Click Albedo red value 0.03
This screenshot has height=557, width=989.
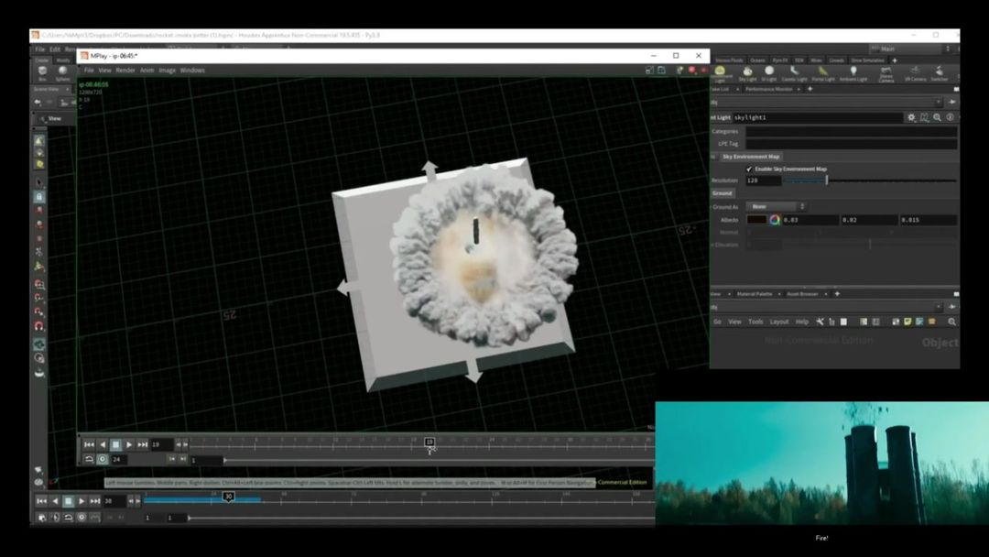point(810,220)
